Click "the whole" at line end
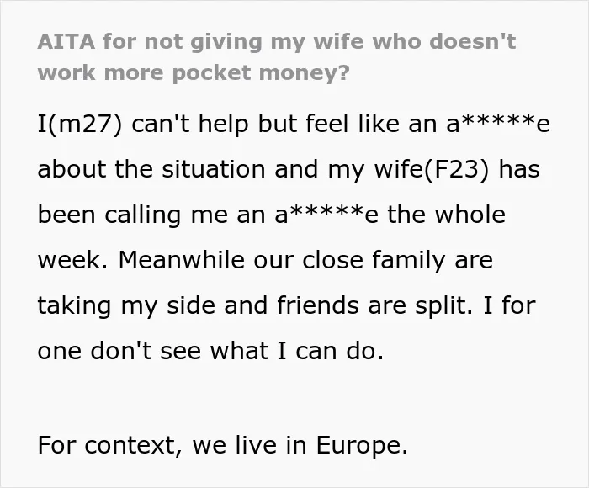 pyautogui.click(x=446, y=215)
